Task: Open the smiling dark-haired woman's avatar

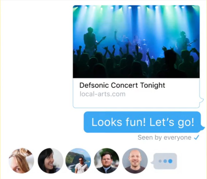Action: (x=50, y=161)
